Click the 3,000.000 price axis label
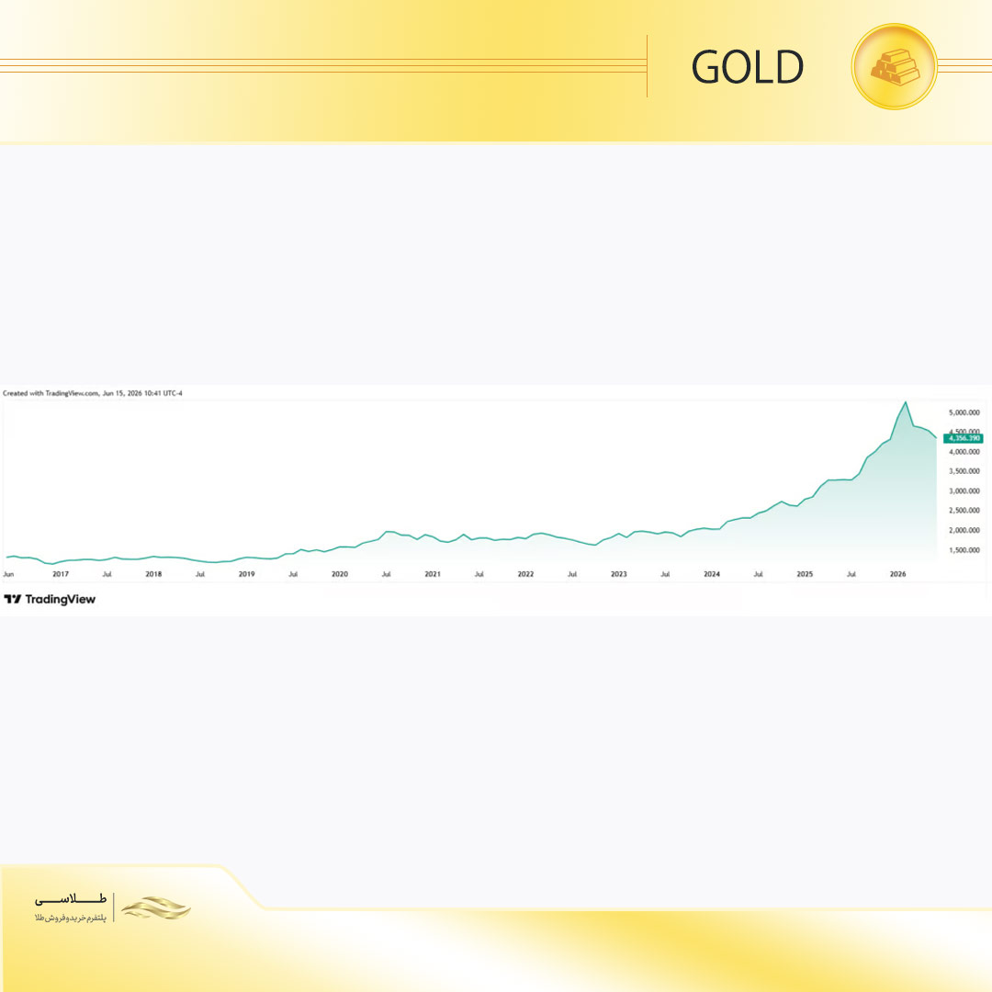Image resolution: width=992 pixels, height=992 pixels. coord(964,490)
